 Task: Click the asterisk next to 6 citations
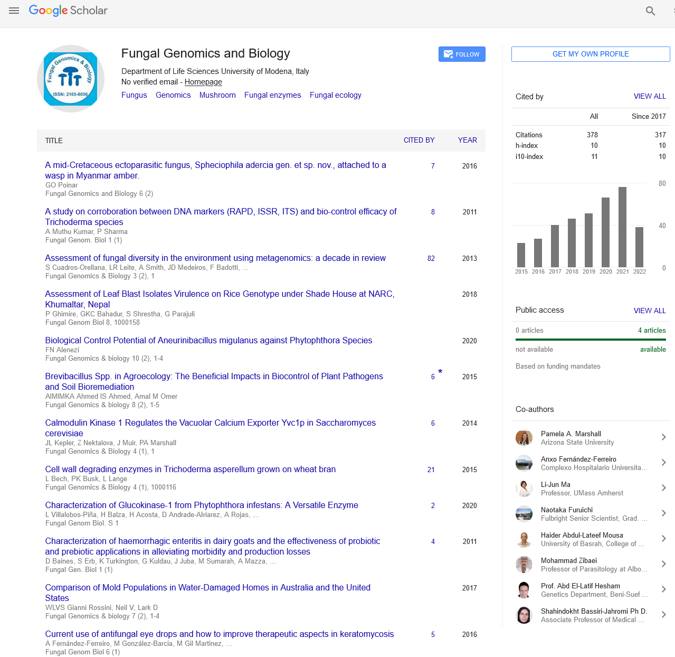(x=440, y=372)
